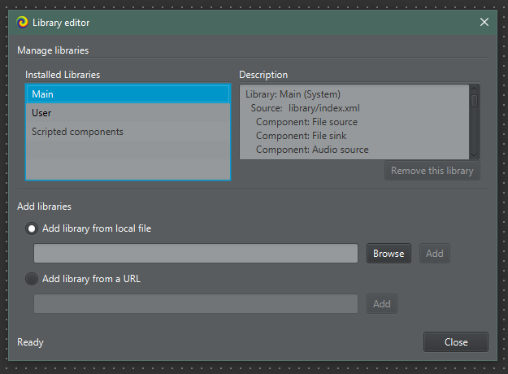Click the Add button next to Browse
This screenshot has height=374, width=508.
point(435,254)
